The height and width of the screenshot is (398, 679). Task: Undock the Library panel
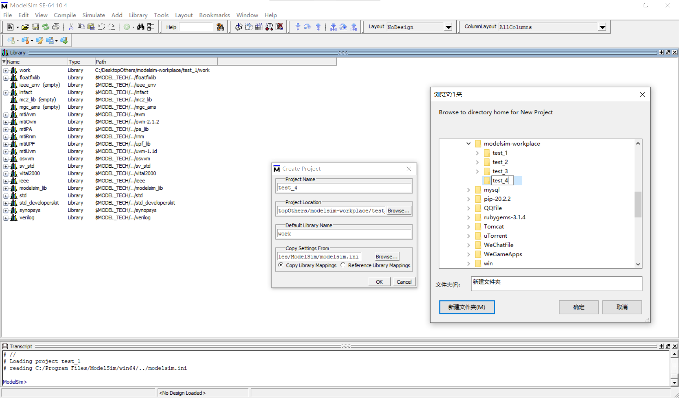[x=668, y=52]
